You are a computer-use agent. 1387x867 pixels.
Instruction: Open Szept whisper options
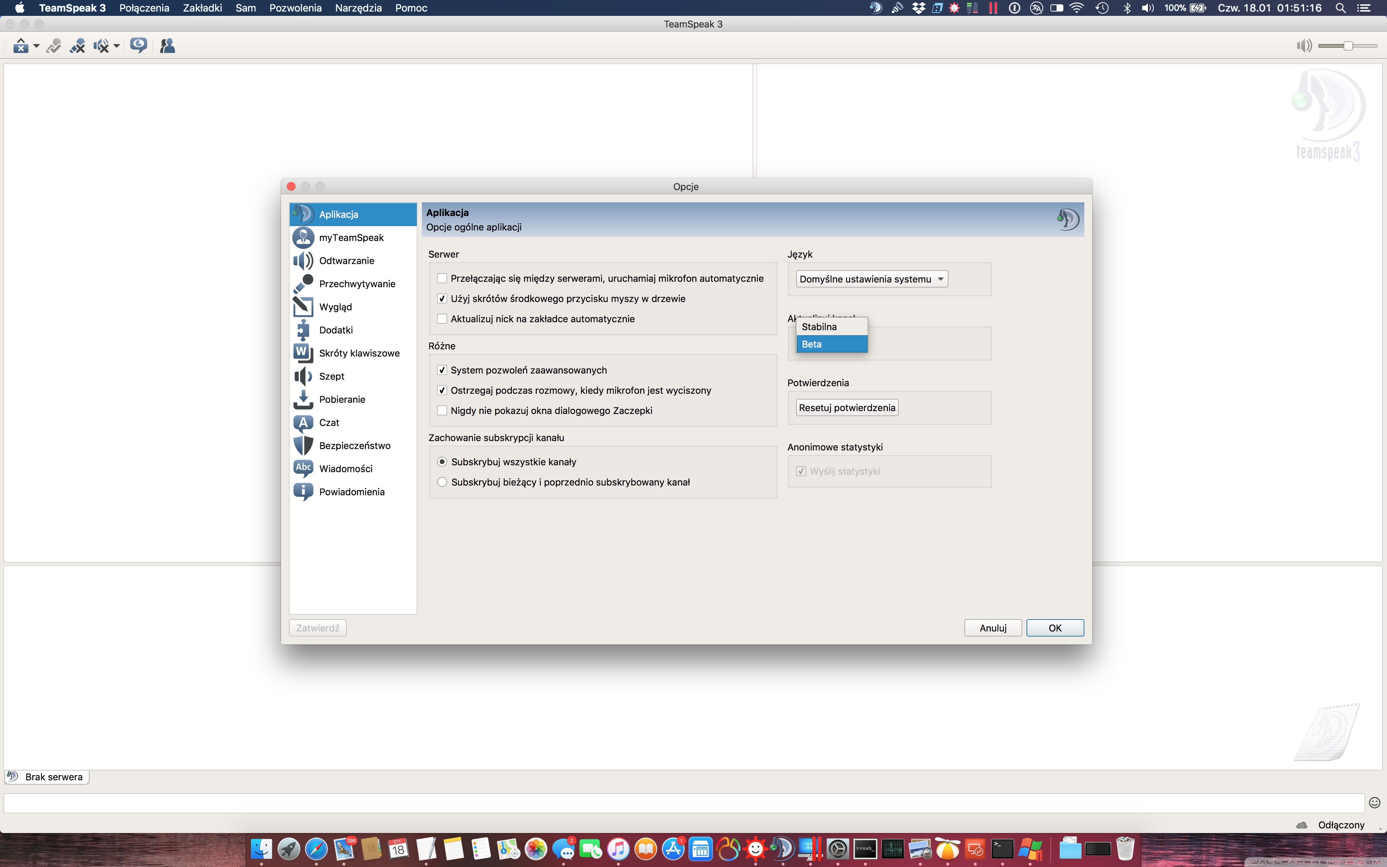point(353,376)
